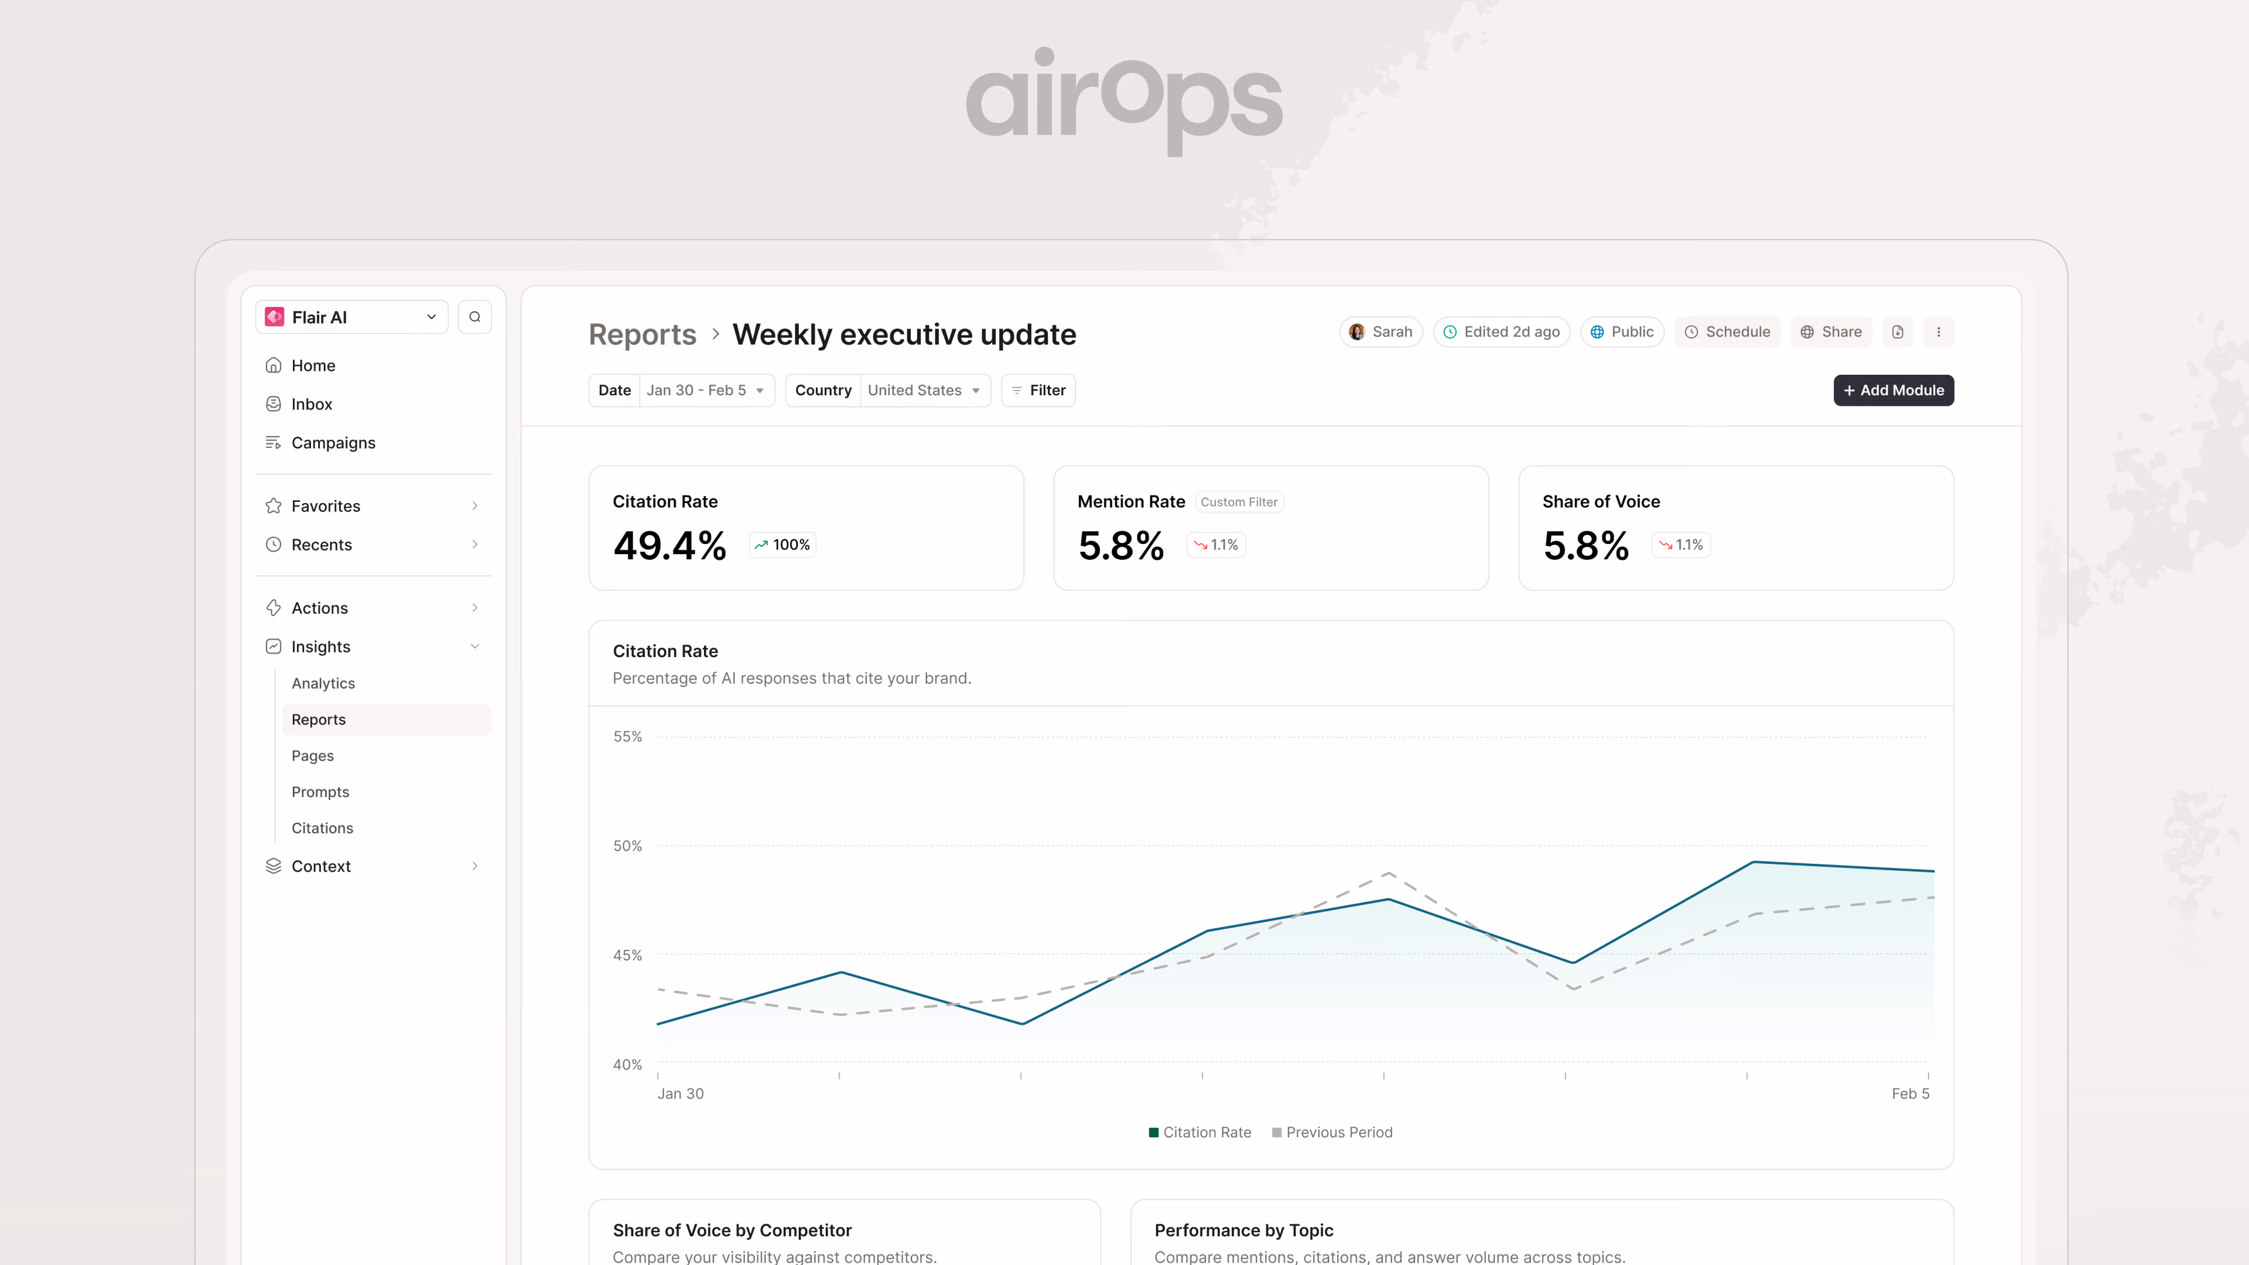The width and height of the screenshot is (2249, 1265).
Task: Click the Flair AI pink logo icon
Action: point(274,317)
